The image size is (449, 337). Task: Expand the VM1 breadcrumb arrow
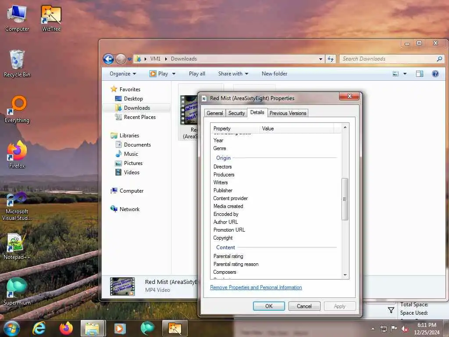166,59
